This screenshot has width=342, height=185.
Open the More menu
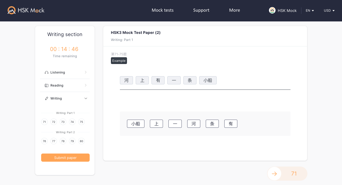tap(235, 10)
